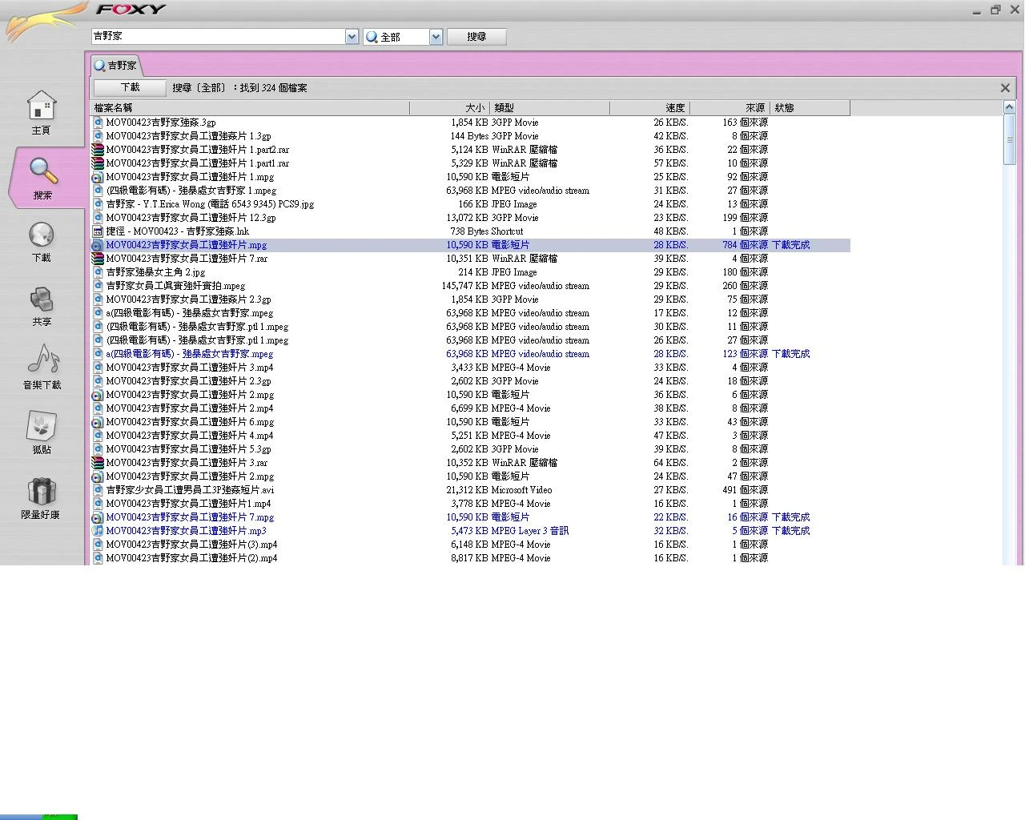The image size is (1025, 820).
Task: Open the 狐貼 sidebar icon
Action: [x=42, y=427]
